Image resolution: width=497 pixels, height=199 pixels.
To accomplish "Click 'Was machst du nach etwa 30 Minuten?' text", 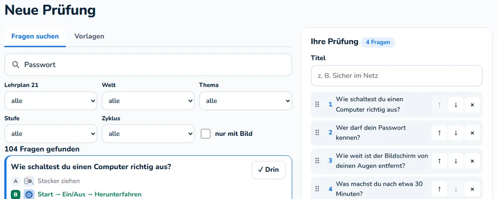I will [379, 189].
